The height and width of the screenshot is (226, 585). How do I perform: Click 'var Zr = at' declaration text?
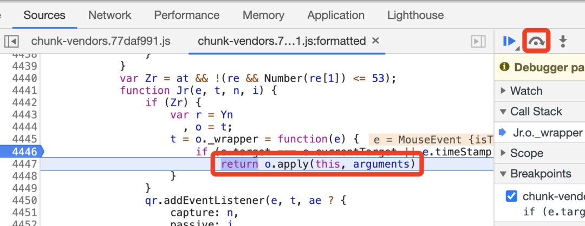(x=154, y=78)
